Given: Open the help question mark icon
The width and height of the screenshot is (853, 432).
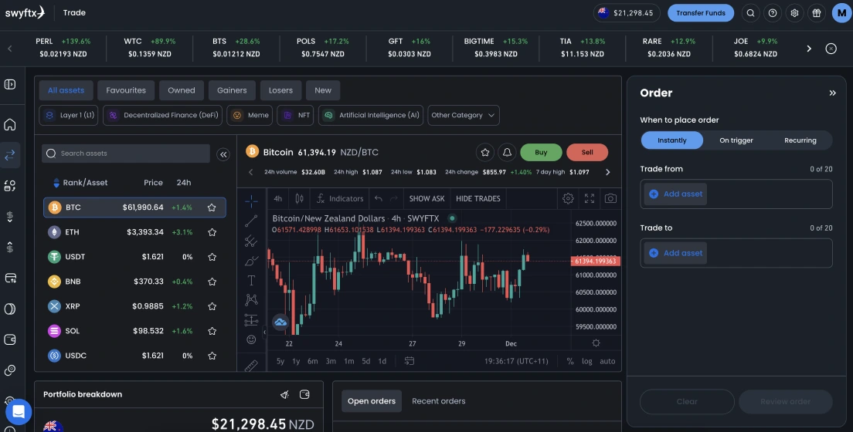Looking at the screenshot, I should click(773, 13).
